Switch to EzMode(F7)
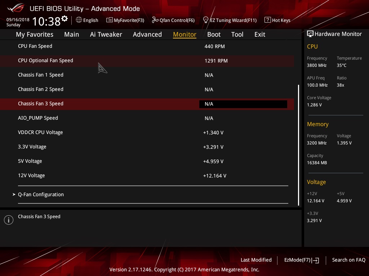 pos(297,260)
